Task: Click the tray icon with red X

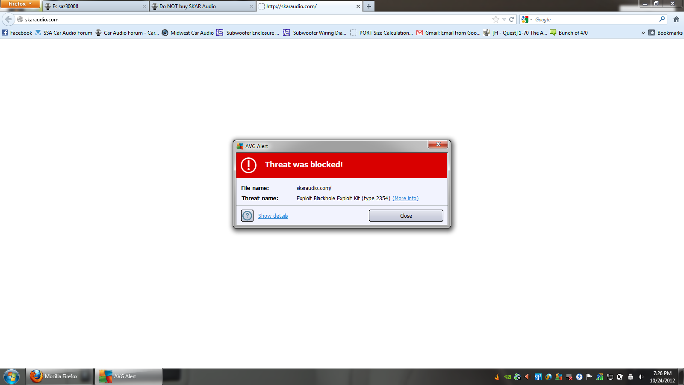Action: click(569, 377)
